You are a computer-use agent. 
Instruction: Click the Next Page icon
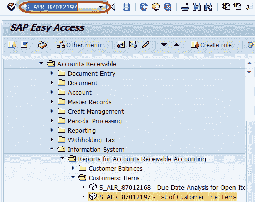tap(250, 7)
